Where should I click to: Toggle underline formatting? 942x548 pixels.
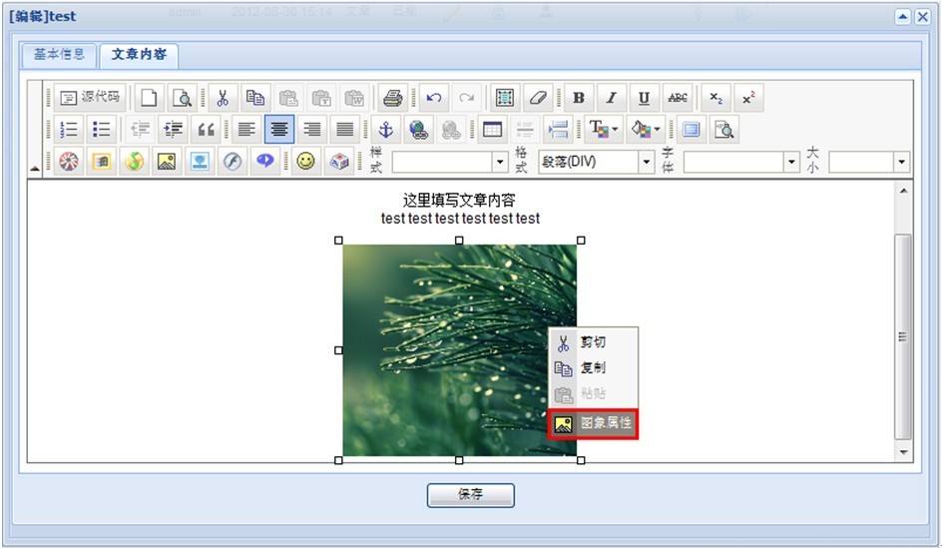[644, 98]
